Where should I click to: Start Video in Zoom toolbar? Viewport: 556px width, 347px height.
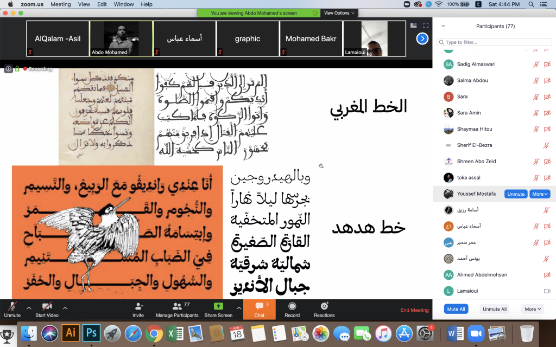click(47, 310)
